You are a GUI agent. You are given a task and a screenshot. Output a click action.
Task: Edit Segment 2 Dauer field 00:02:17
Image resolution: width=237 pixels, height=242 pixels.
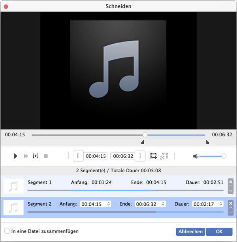pos(208,204)
